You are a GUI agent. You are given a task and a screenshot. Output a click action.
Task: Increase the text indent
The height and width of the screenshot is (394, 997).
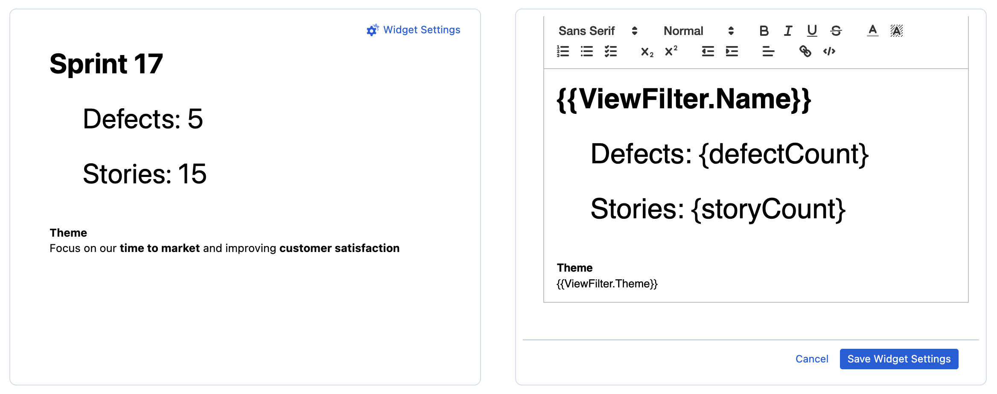732,51
